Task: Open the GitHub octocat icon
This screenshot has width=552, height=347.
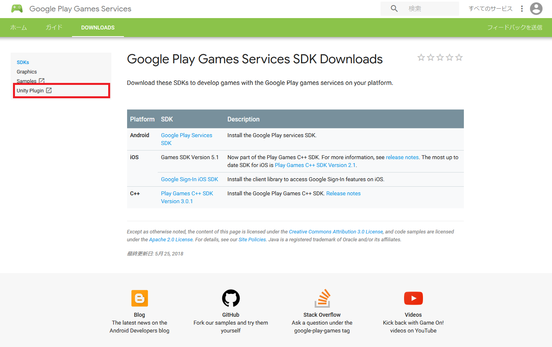Action: (x=231, y=298)
